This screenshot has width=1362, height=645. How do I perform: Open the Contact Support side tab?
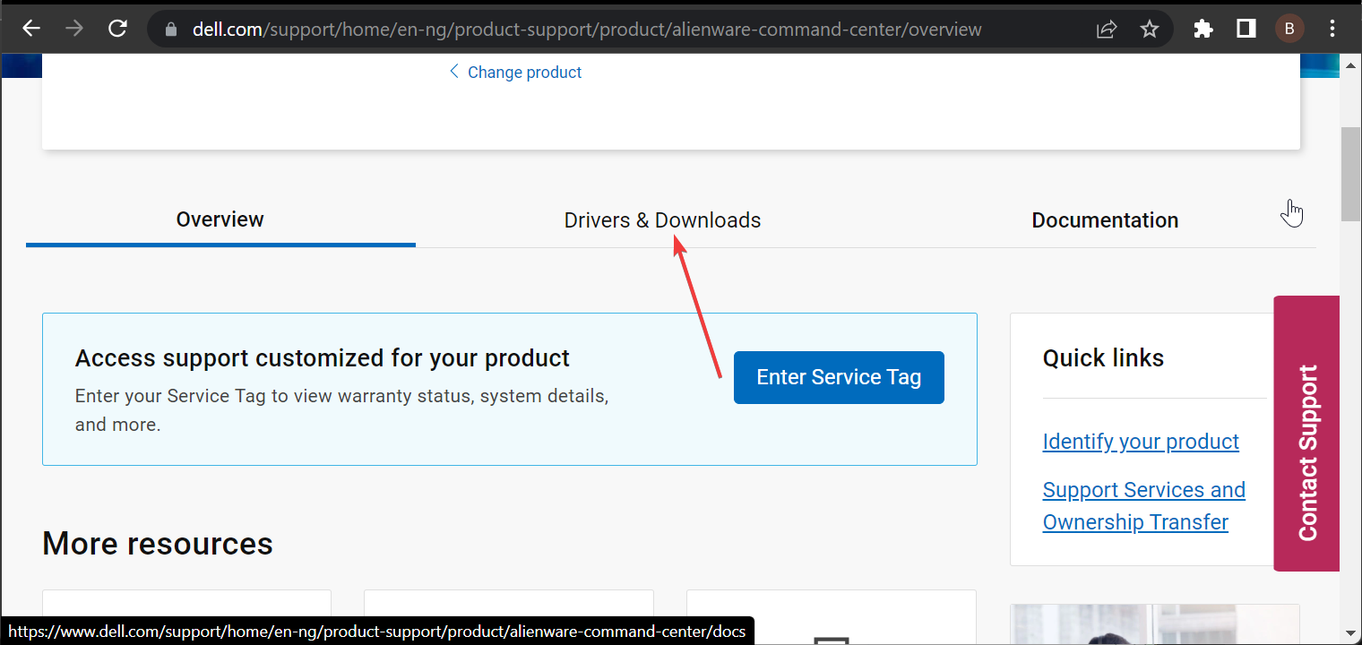(1306, 434)
